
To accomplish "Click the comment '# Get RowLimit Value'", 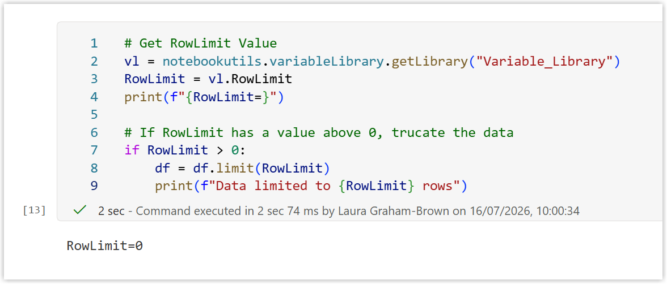I will click(x=200, y=44).
